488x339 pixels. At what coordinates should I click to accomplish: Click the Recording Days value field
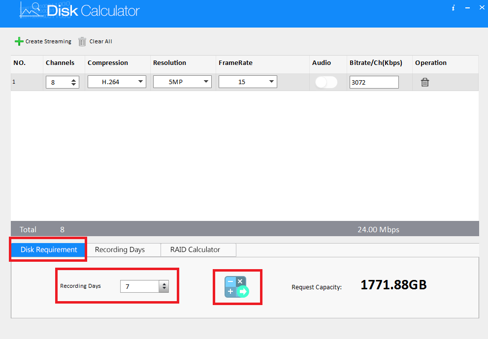pos(140,286)
